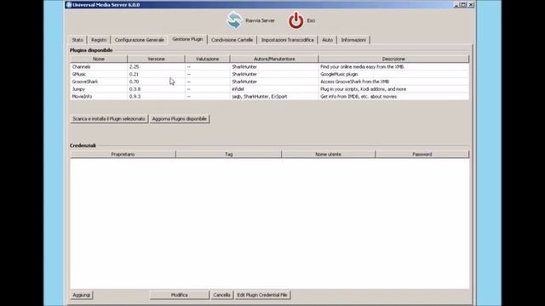Image resolution: width=545 pixels, height=306 pixels.
Task: Switch to the Registri tab
Action: [99, 40]
